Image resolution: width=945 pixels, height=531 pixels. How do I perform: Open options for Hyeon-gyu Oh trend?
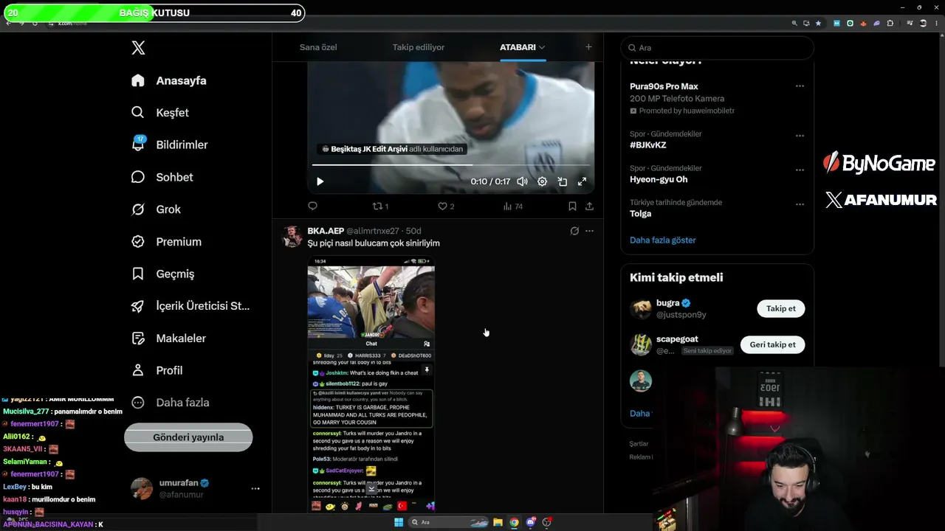coord(800,170)
